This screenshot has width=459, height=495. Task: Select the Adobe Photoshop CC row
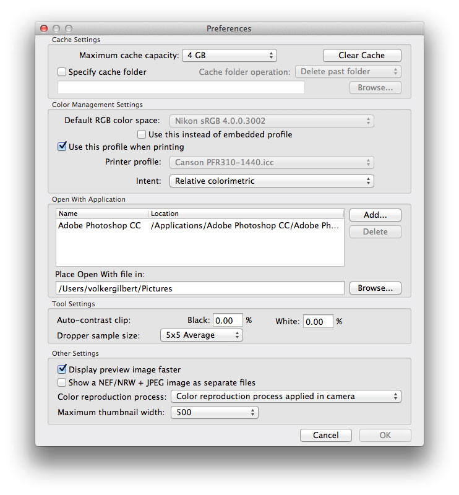(200, 226)
